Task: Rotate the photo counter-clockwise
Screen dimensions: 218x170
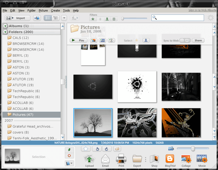Action: pyautogui.click(x=97, y=149)
